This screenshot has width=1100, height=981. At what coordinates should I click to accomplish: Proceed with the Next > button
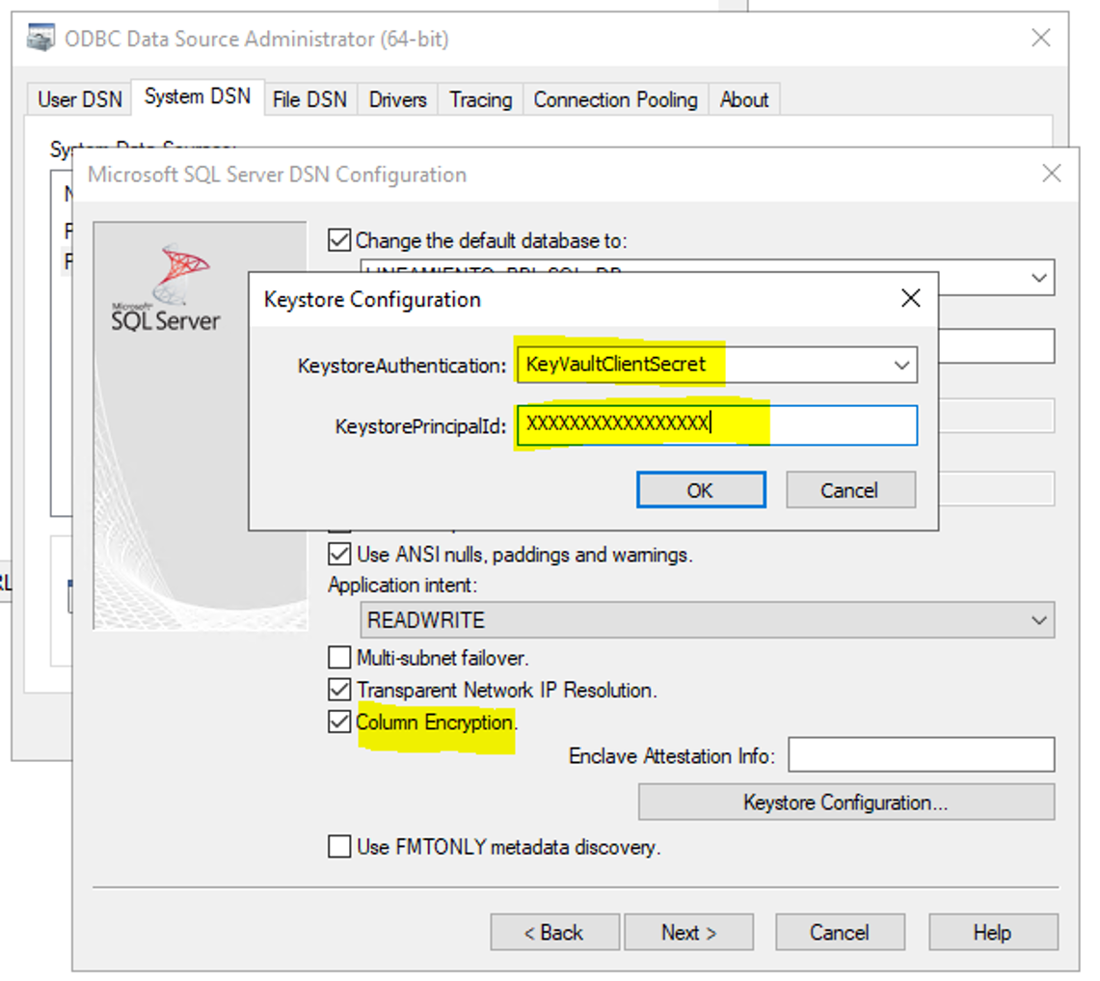pos(688,932)
